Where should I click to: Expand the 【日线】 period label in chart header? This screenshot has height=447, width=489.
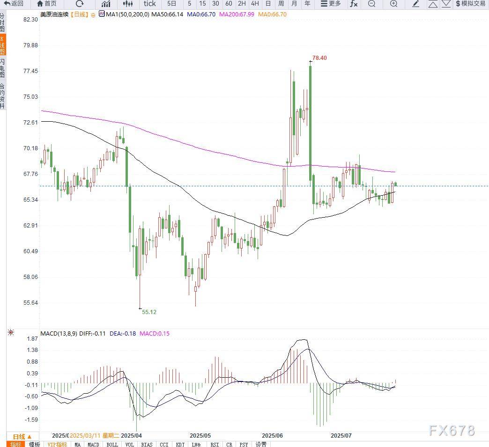click(x=80, y=15)
